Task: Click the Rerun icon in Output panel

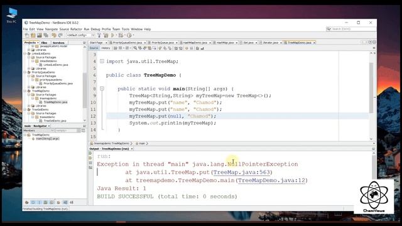Action: (x=90, y=153)
